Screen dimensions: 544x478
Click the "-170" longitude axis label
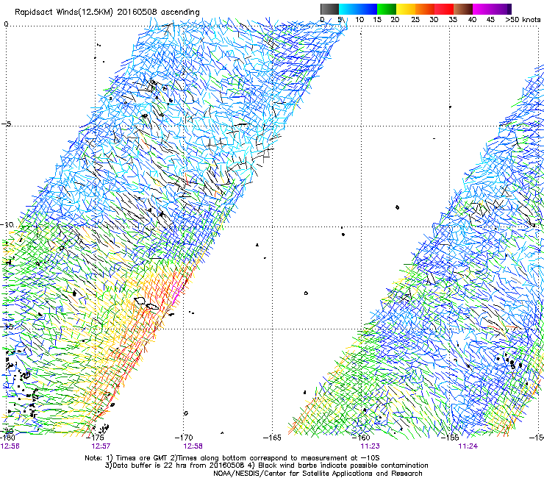click(x=184, y=438)
